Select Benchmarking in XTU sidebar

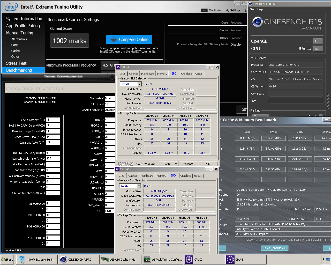[24, 70]
